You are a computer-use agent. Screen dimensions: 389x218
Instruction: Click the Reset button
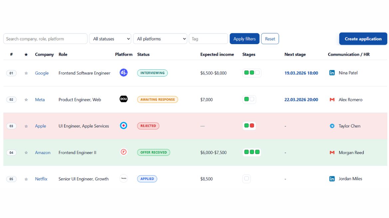(x=270, y=39)
